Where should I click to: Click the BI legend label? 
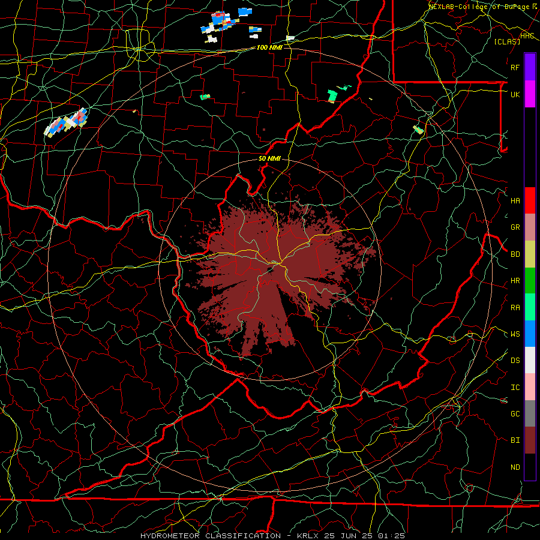click(x=515, y=440)
